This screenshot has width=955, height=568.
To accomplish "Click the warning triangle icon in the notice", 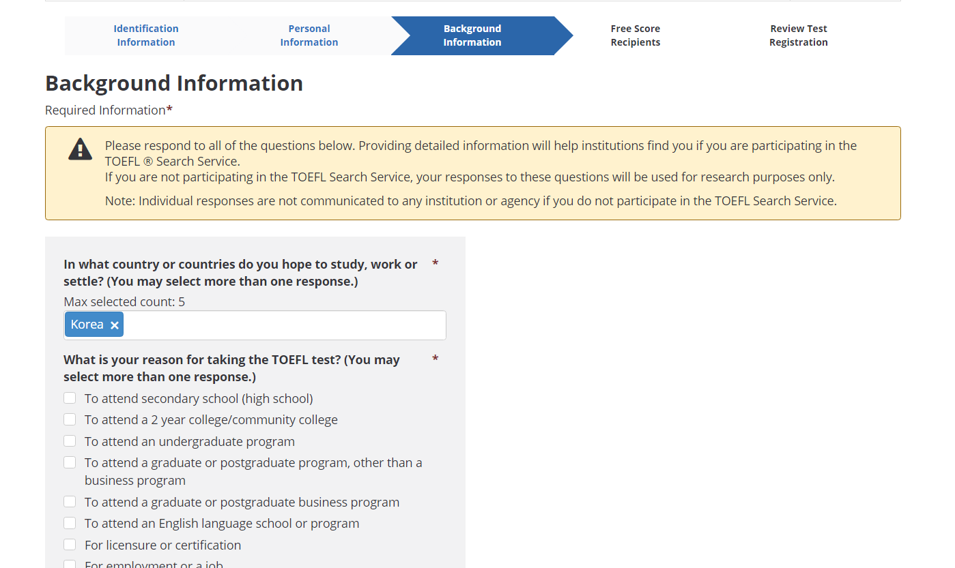I will (80, 149).
